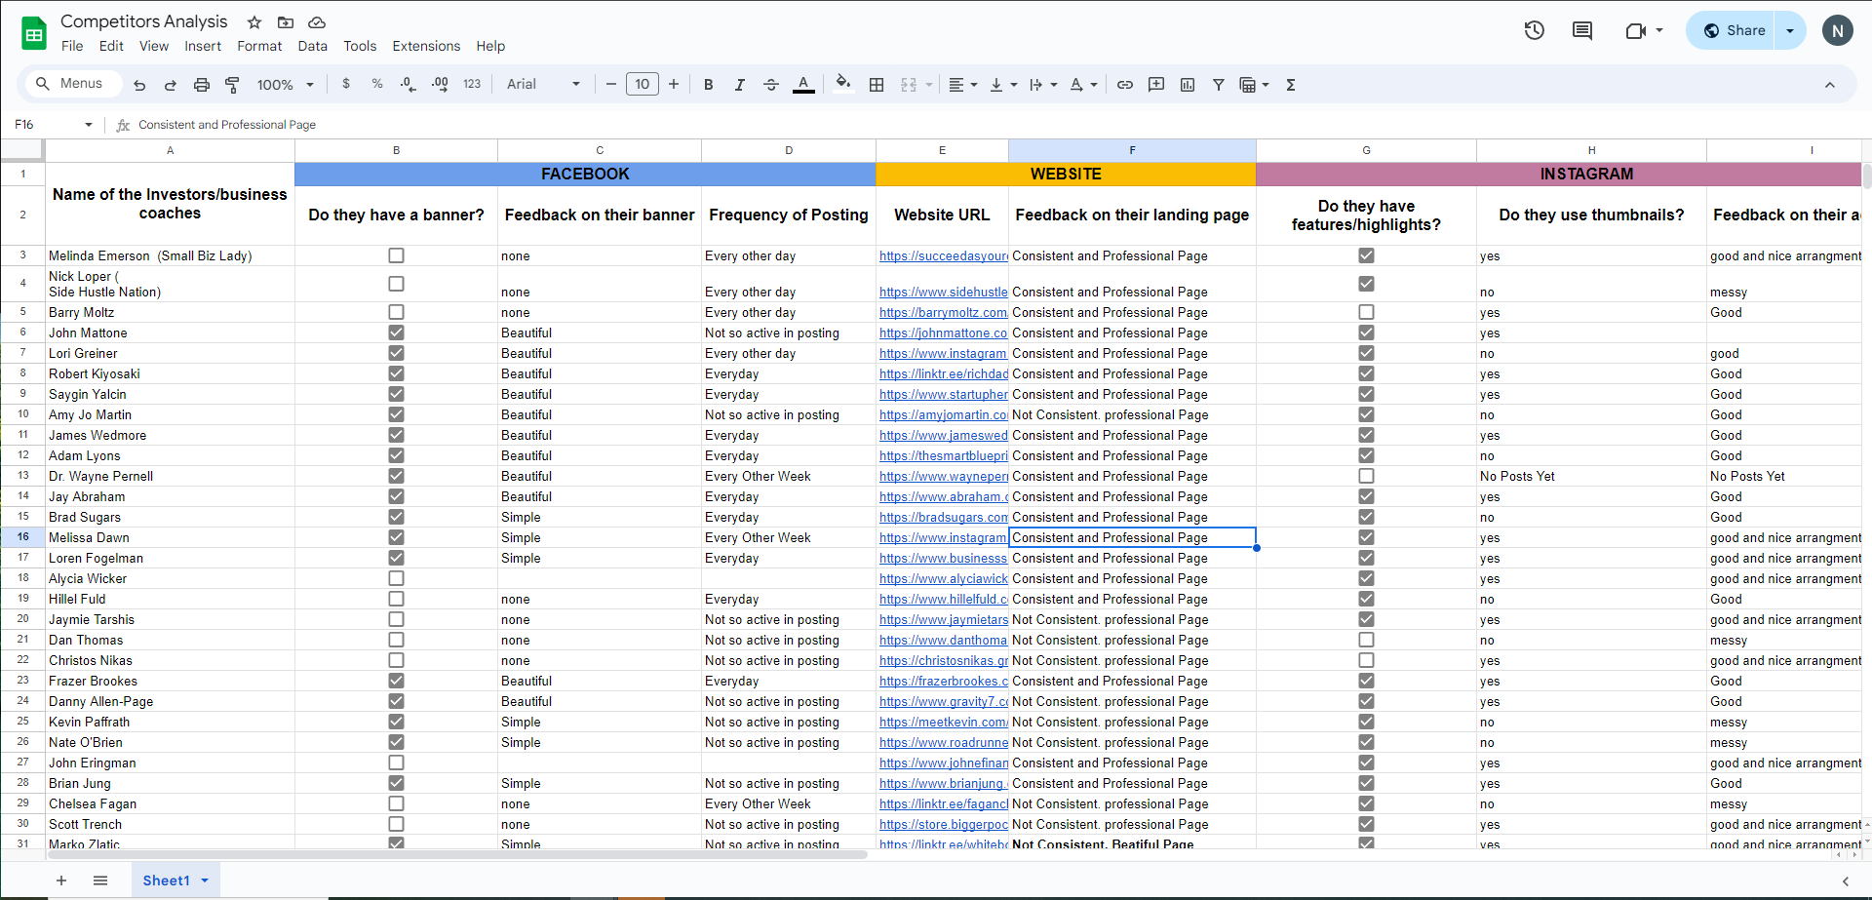
Task: Click the Share button
Action: [x=1735, y=30]
